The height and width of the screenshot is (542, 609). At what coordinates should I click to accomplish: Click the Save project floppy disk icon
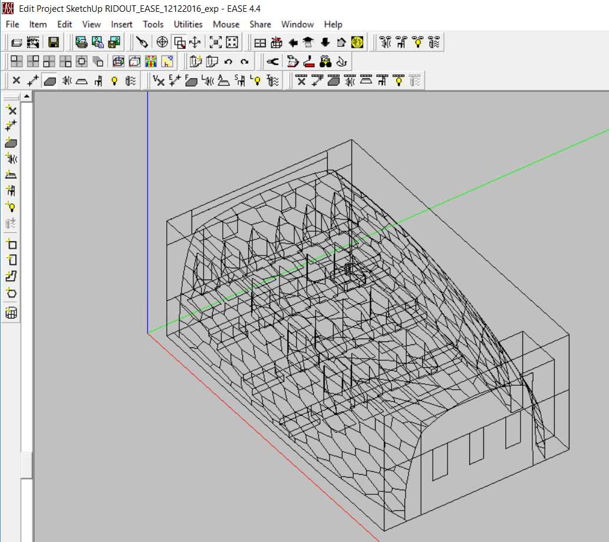tap(54, 42)
